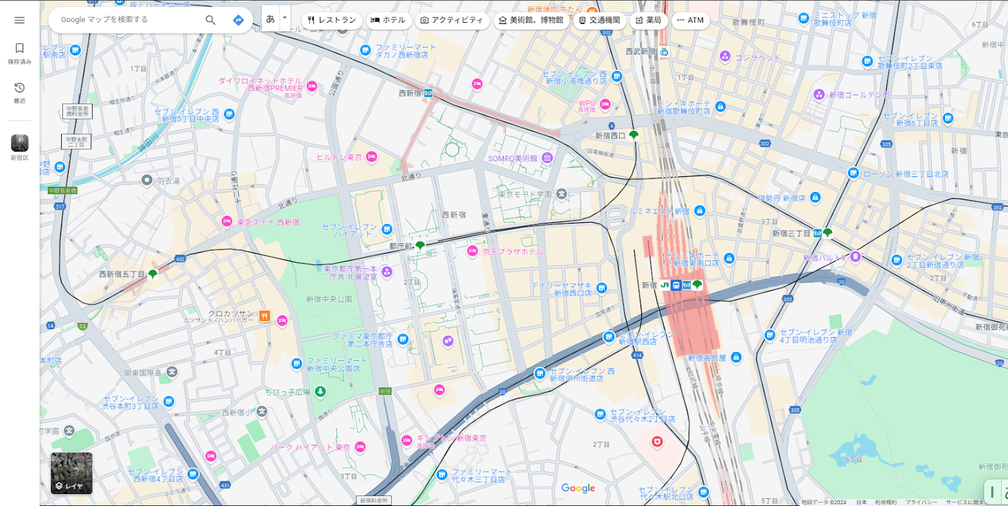This screenshot has width=1008, height=506.
Task: Select the ヒルトン東京 hotel pin
Action: coord(372,157)
